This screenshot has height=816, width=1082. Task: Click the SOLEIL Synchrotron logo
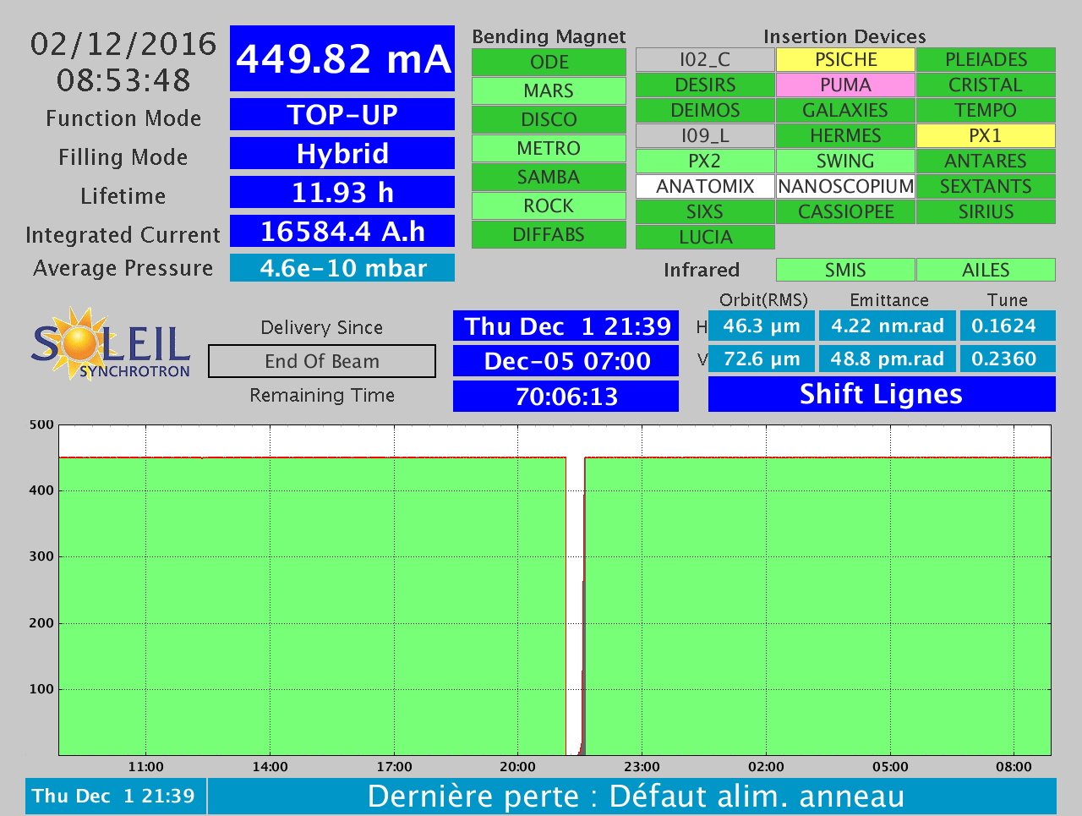coord(111,343)
